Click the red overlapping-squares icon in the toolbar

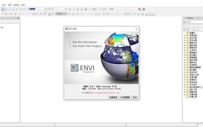click(x=139, y=9)
